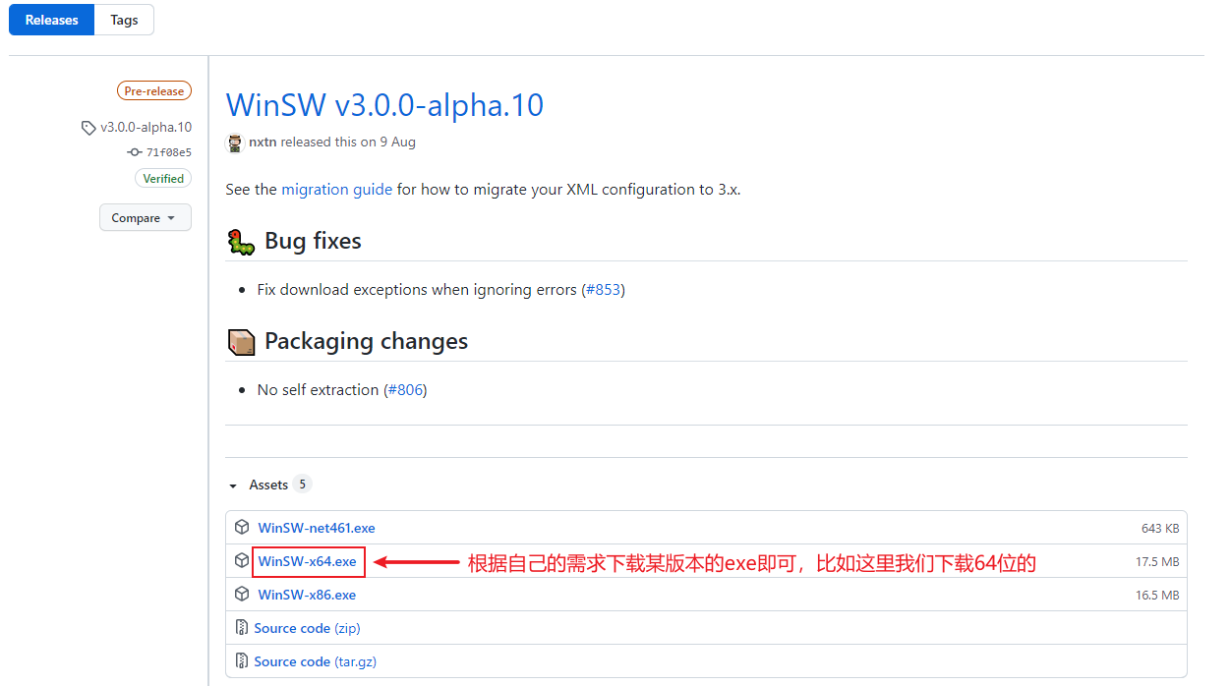Open issue #853 link
The height and width of the screenshot is (686, 1230).
604,289
